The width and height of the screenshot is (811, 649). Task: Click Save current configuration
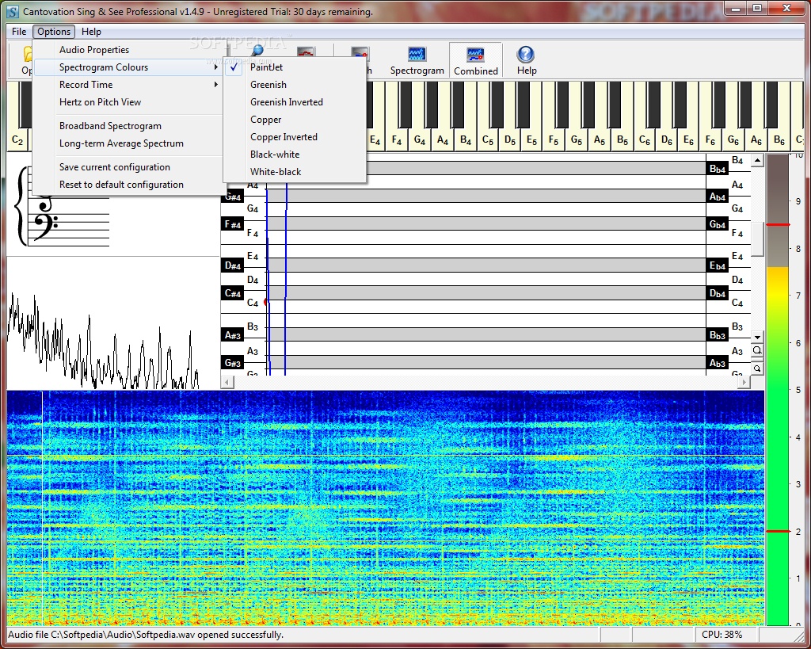pyautogui.click(x=129, y=167)
